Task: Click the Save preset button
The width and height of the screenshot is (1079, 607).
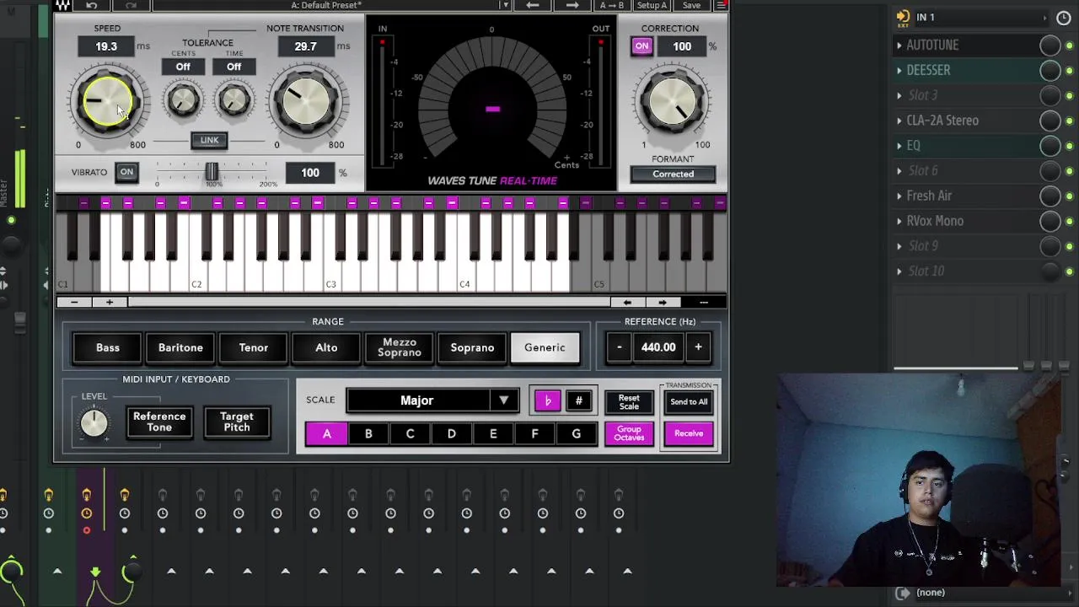Action: click(691, 5)
